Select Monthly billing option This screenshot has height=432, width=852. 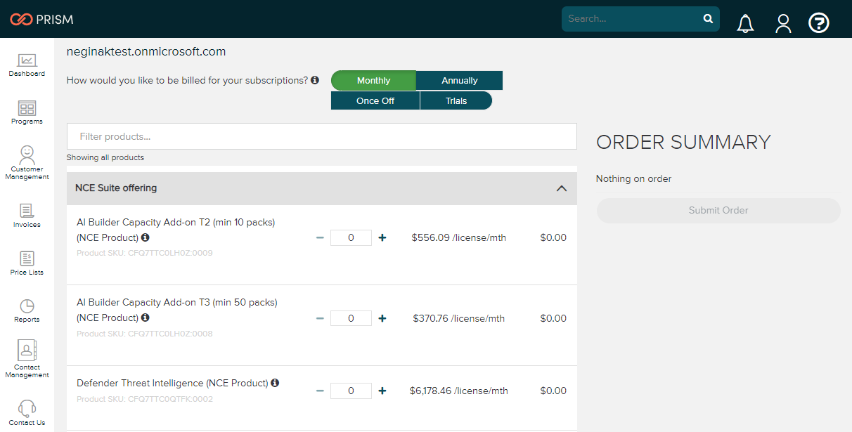[x=373, y=81]
